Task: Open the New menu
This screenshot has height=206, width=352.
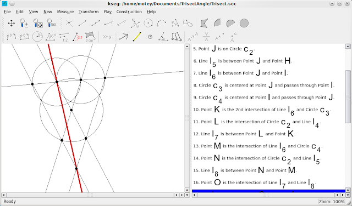Action: click(48, 12)
